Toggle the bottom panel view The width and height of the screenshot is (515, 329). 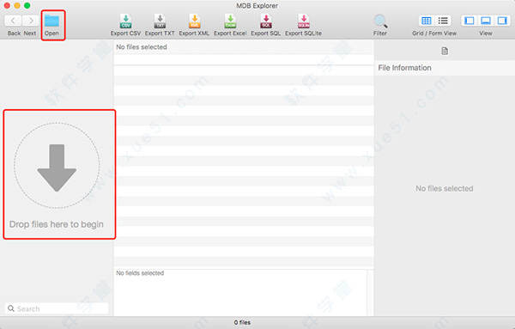tap(486, 21)
